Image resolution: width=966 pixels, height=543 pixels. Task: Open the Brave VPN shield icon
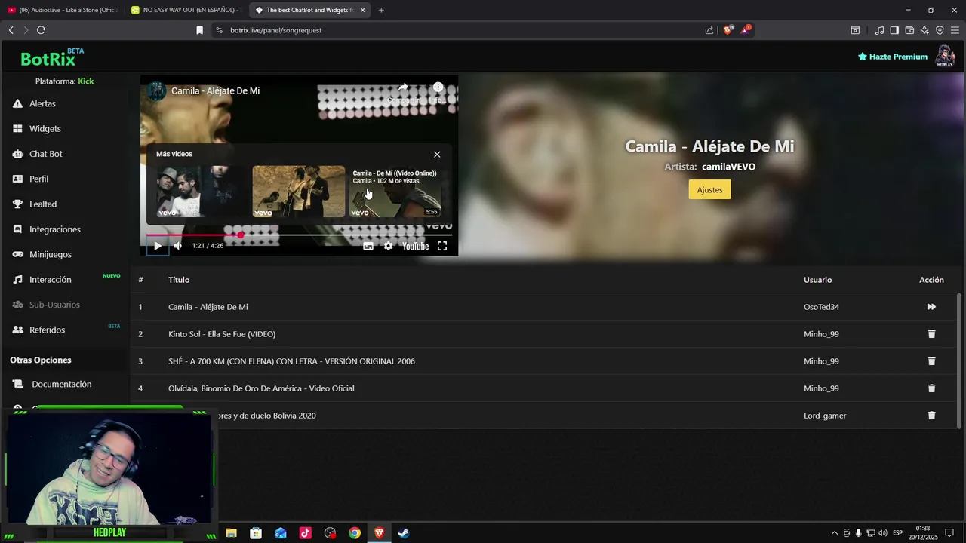tap(940, 30)
